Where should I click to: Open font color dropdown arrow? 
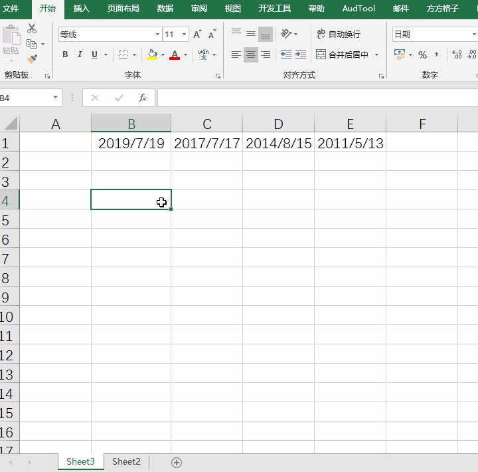(x=185, y=55)
